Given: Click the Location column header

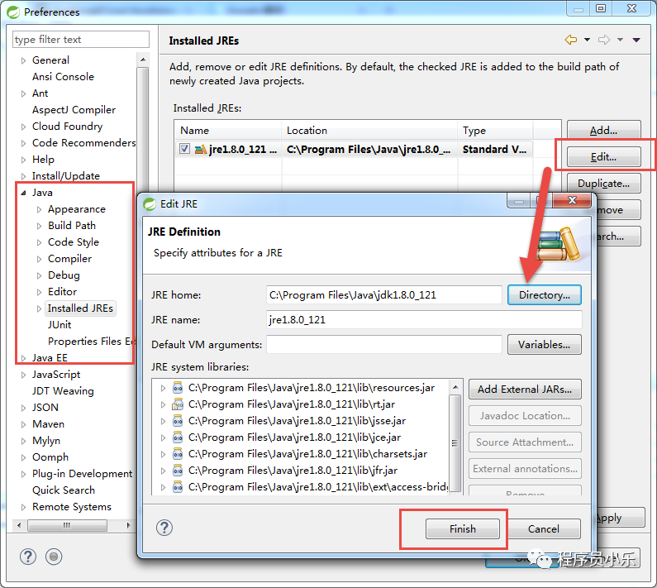Looking at the screenshot, I should [369, 131].
